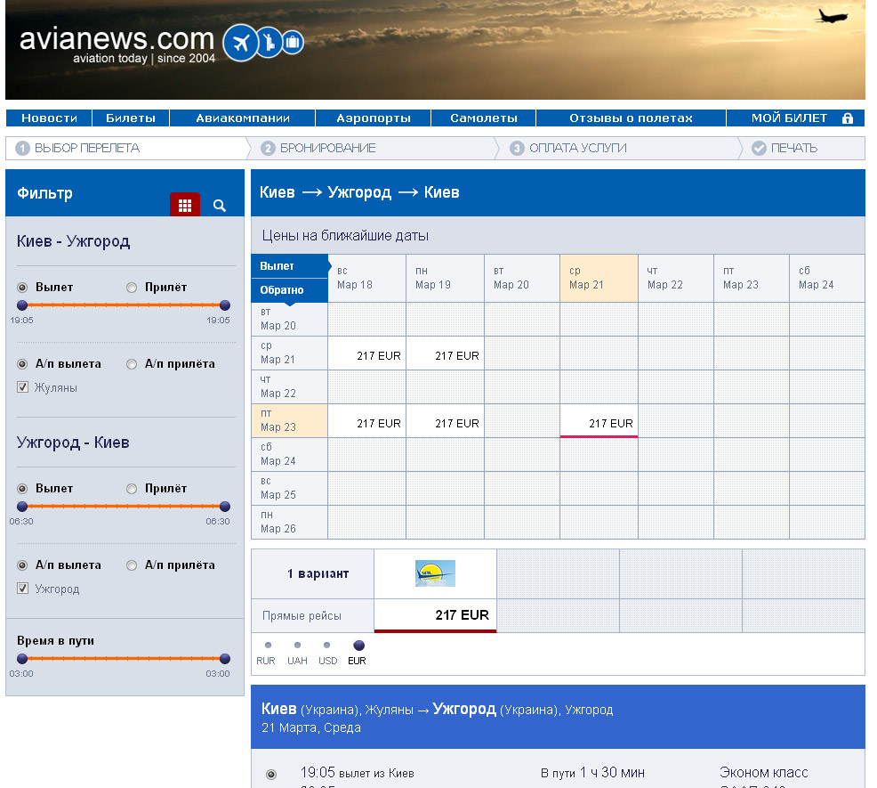Select the 19:05 departure flight radio button
The image size is (877, 788).
[271, 775]
